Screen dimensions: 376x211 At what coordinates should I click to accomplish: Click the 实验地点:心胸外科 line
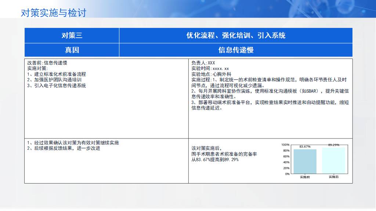tap(210, 74)
